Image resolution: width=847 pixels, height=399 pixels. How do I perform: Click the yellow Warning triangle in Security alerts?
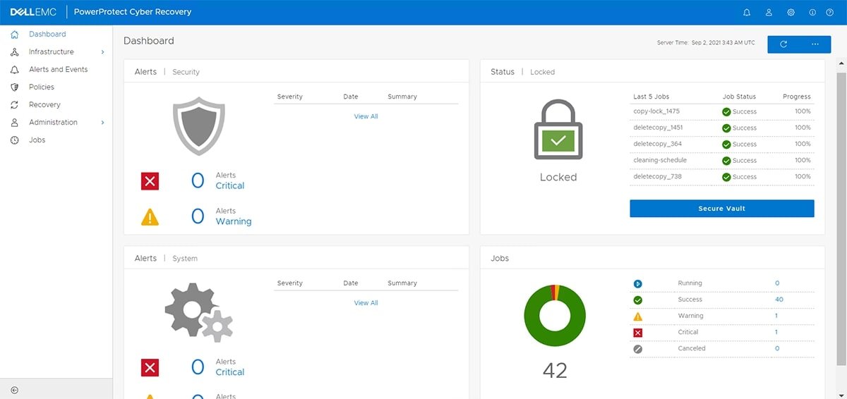point(150,217)
